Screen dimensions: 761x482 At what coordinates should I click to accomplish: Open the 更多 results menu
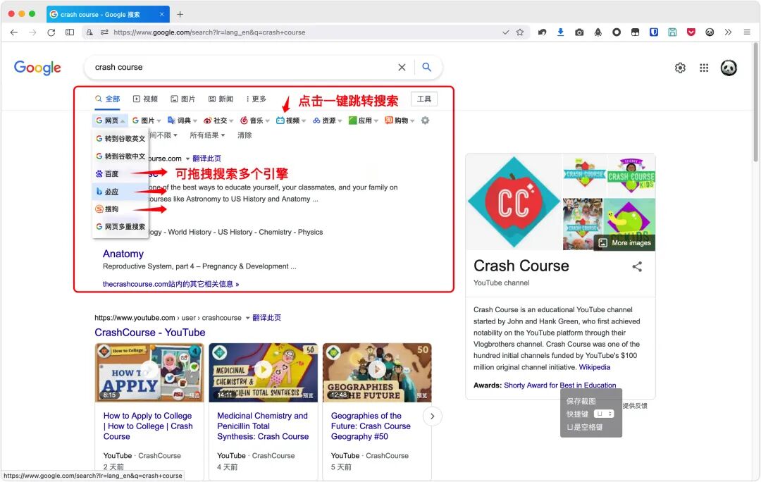coord(256,99)
